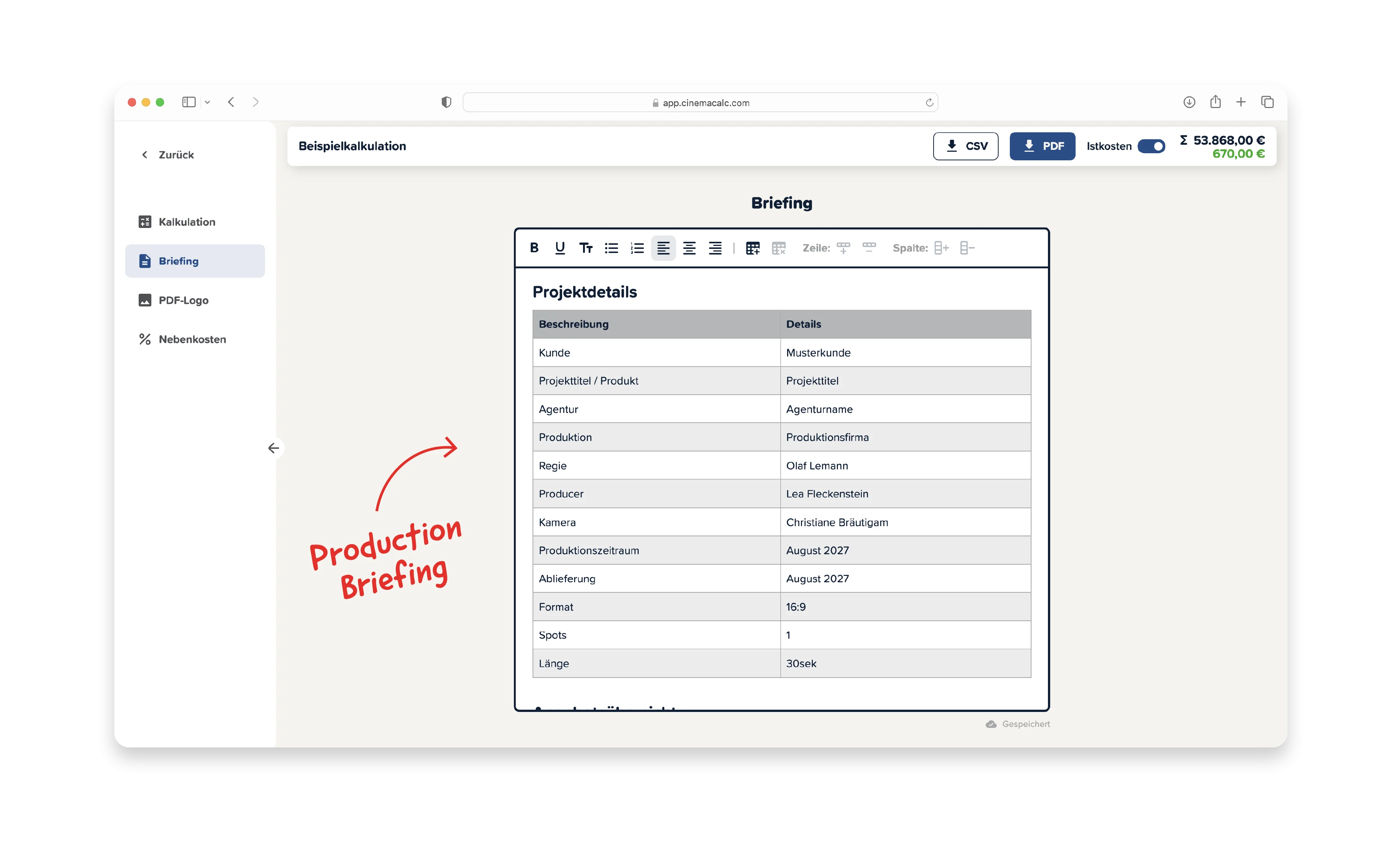Center-align the text
The width and height of the screenshot is (1397, 842).
click(x=689, y=248)
